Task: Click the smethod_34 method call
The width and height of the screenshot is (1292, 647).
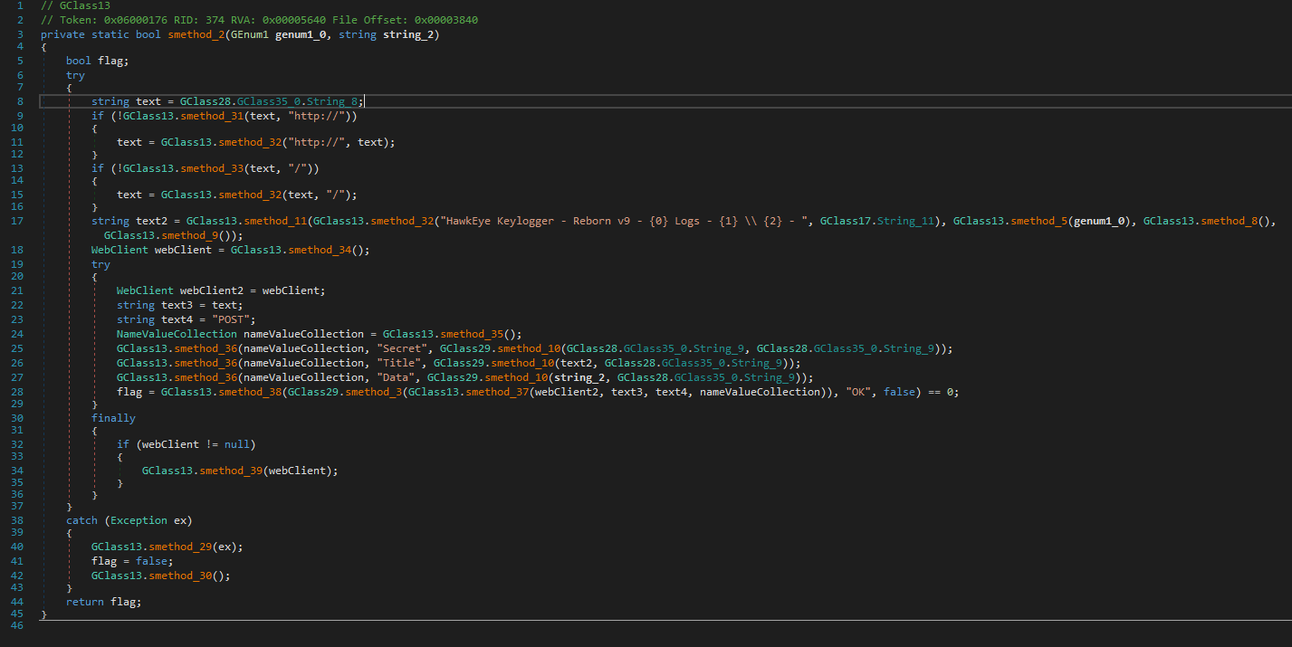Action: [x=320, y=250]
